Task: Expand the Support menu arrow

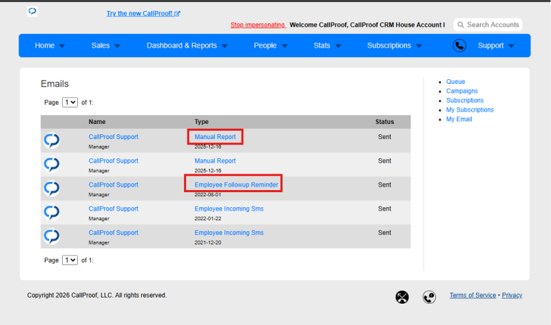Action: pyautogui.click(x=512, y=46)
